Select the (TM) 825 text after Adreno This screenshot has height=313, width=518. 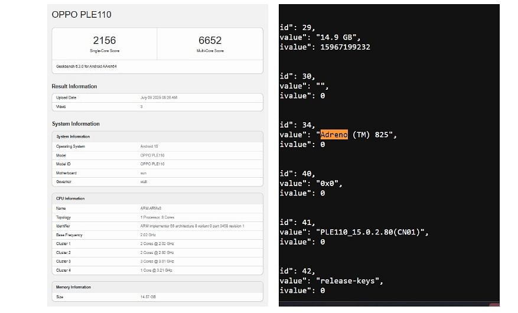coord(370,135)
